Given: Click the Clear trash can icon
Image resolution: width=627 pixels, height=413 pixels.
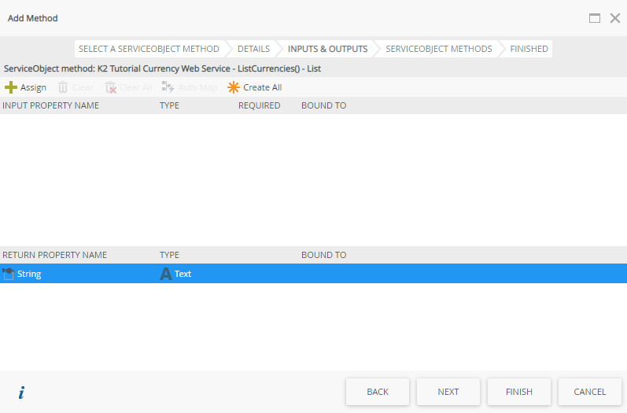Looking at the screenshot, I should click(63, 87).
